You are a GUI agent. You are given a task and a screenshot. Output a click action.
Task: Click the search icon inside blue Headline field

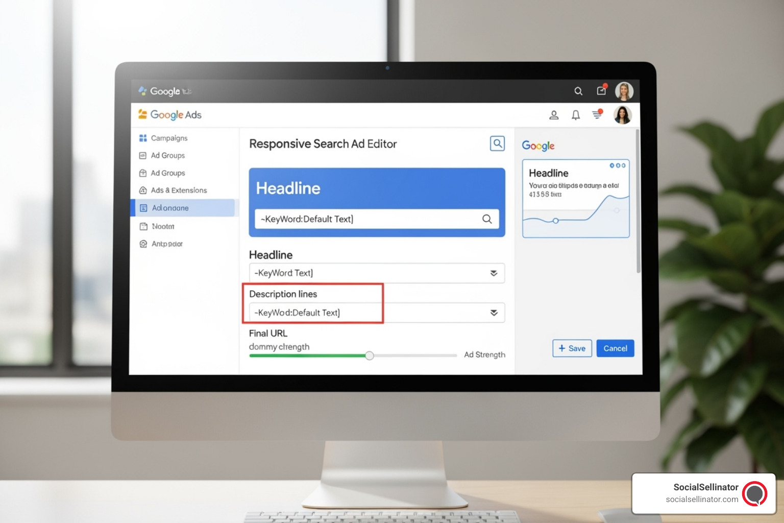coord(487,219)
